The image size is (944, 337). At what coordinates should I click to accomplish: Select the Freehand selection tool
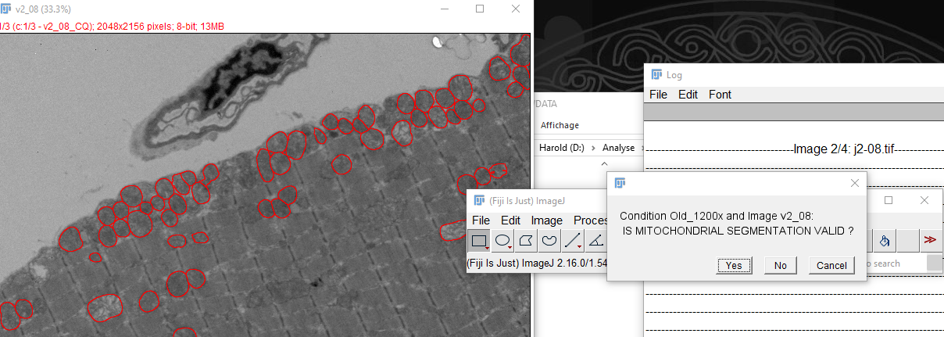click(x=549, y=240)
